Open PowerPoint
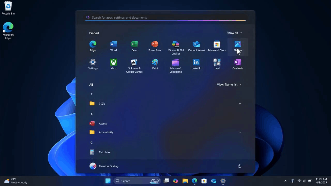The height and width of the screenshot is (186, 331). tap(155, 46)
